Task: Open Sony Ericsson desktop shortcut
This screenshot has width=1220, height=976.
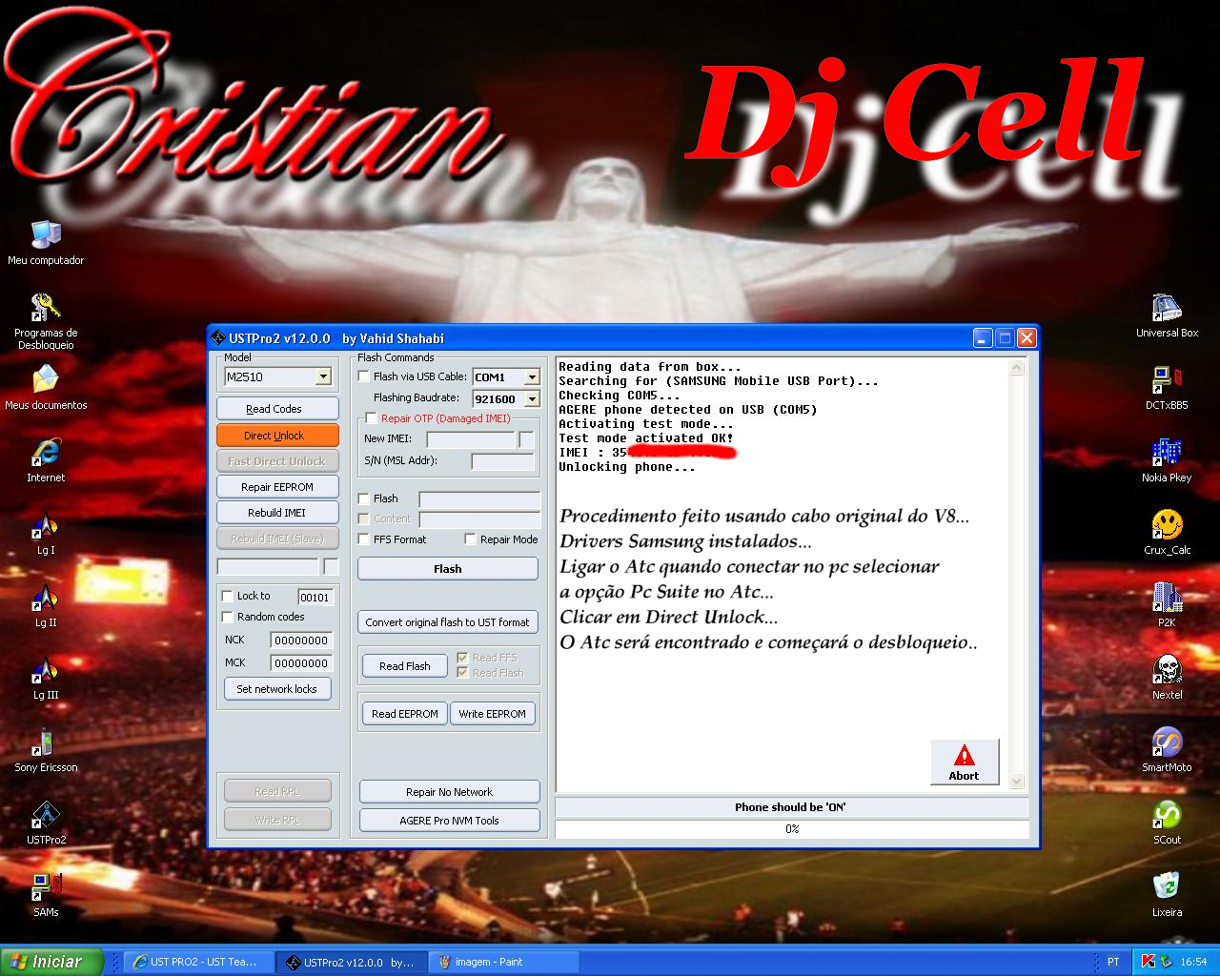Action: click(x=46, y=749)
